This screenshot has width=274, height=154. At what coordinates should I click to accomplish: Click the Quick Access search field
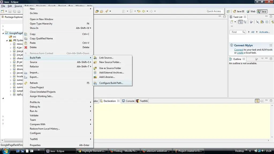coord(214,11)
